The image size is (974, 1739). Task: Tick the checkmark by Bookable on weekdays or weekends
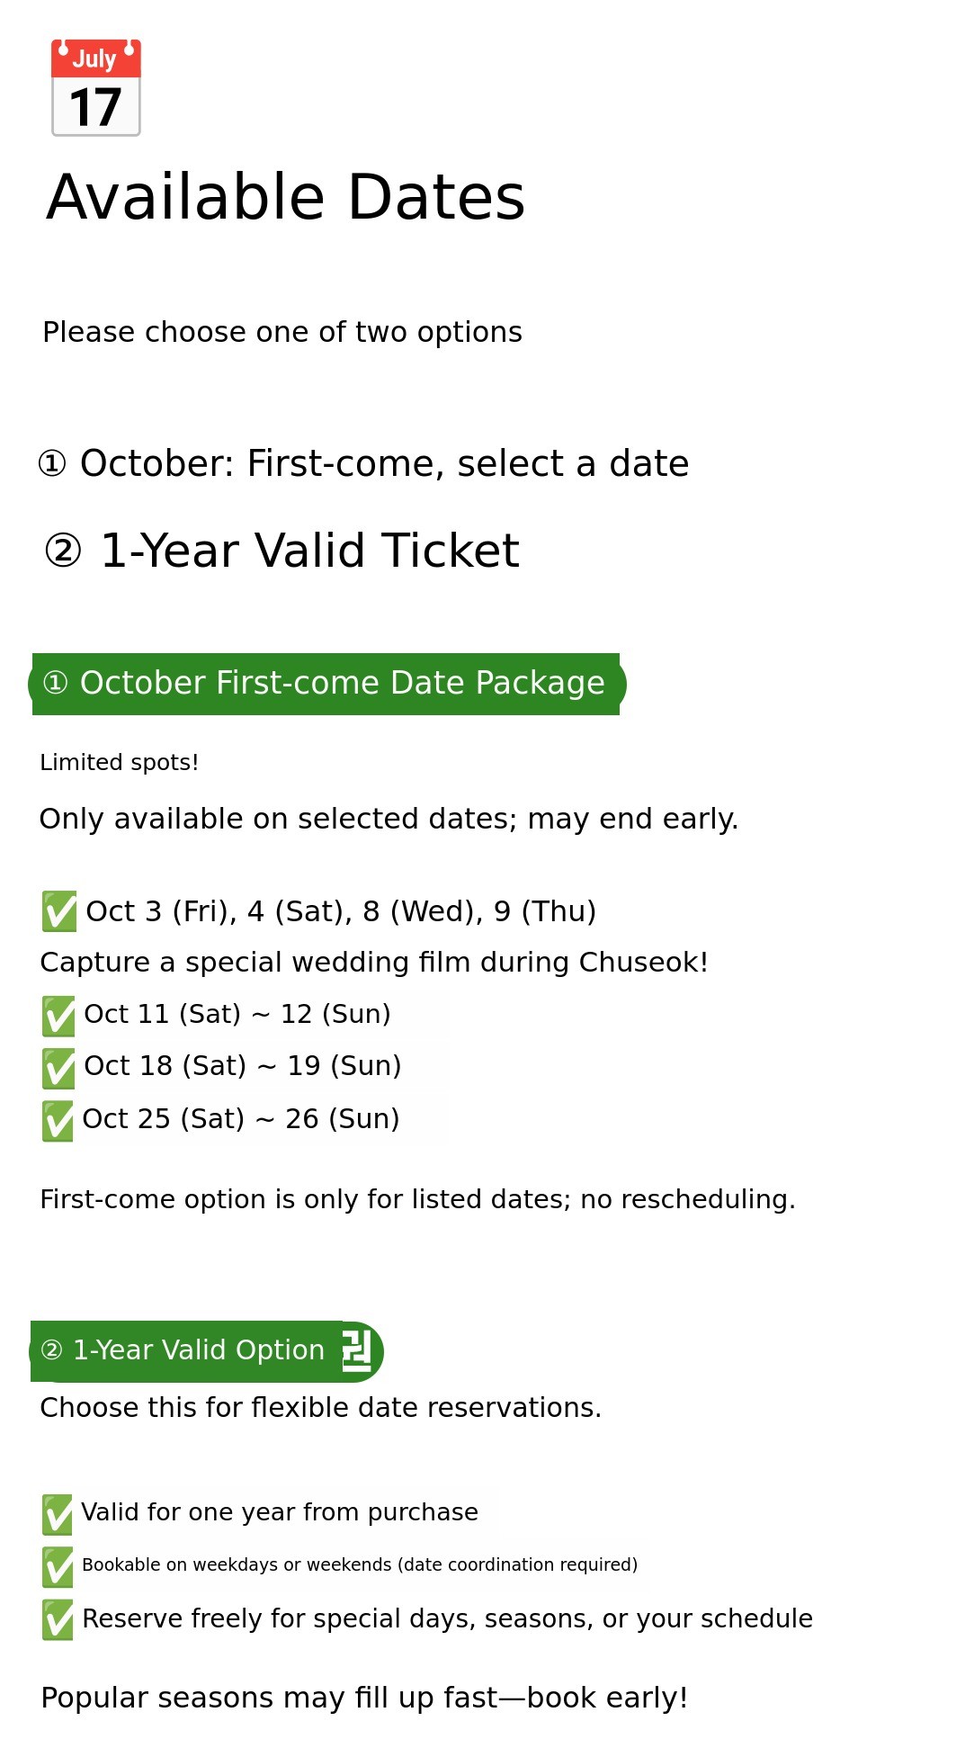pos(58,1566)
